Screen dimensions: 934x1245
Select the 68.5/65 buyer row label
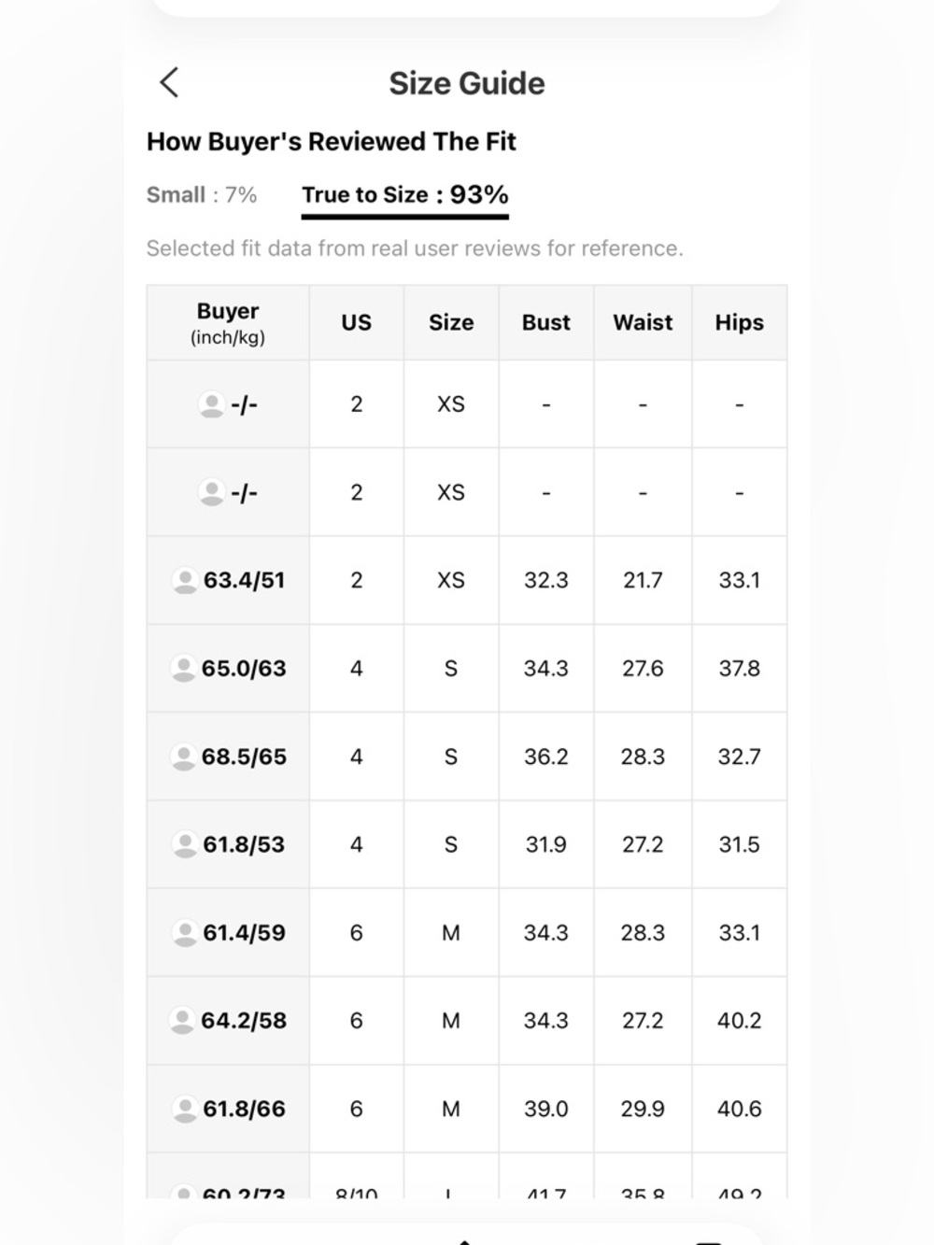pos(244,757)
